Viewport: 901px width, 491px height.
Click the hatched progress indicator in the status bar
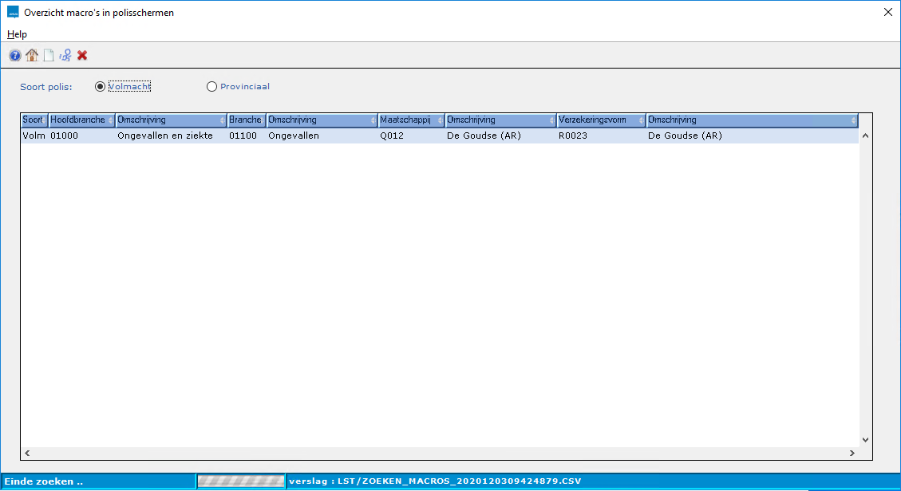(242, 482)
